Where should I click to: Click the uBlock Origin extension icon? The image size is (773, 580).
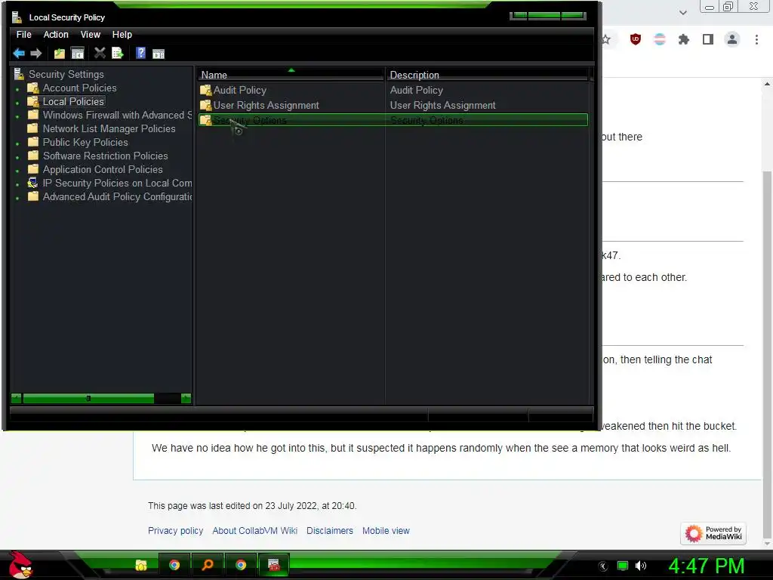(x=636, y=39)
